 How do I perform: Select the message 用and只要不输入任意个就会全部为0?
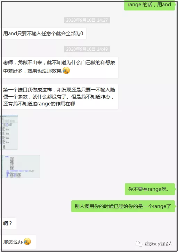point(44,34)
